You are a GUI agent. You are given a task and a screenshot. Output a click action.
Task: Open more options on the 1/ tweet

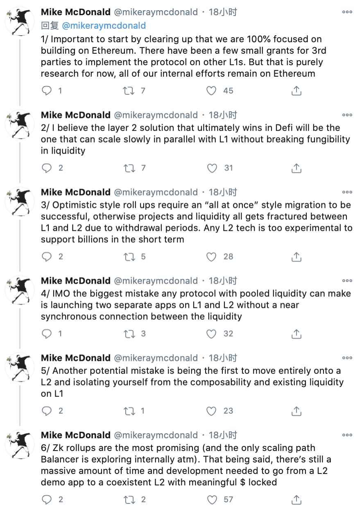(x=347, y=12)
